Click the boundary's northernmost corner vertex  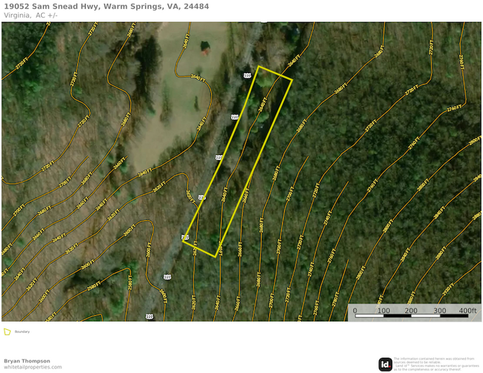(x=259, y=66)
